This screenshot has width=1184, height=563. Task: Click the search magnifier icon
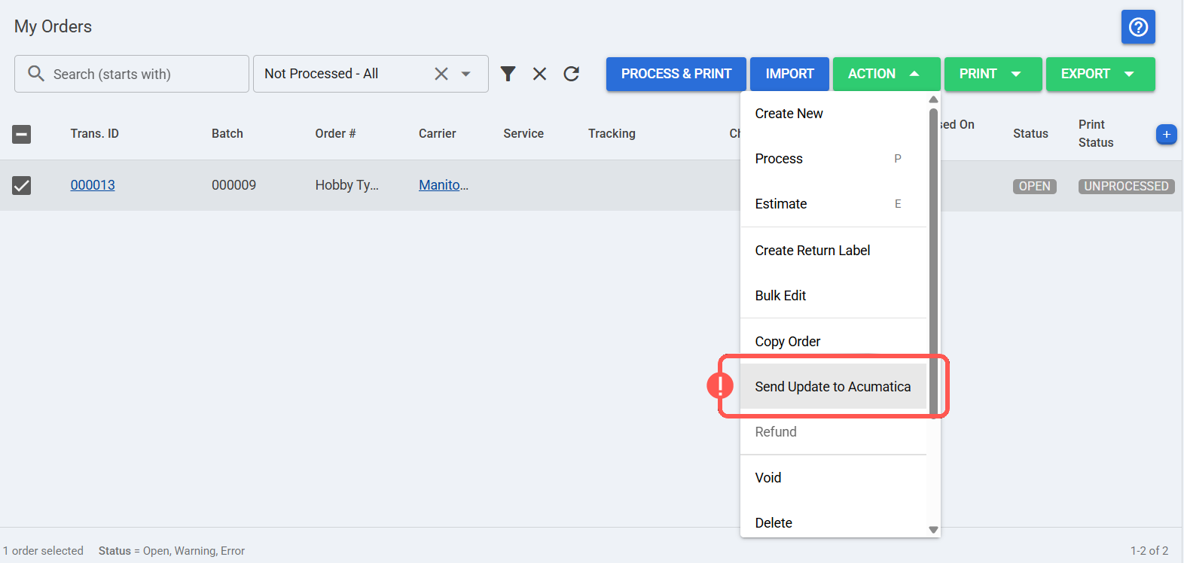point(36,74)
